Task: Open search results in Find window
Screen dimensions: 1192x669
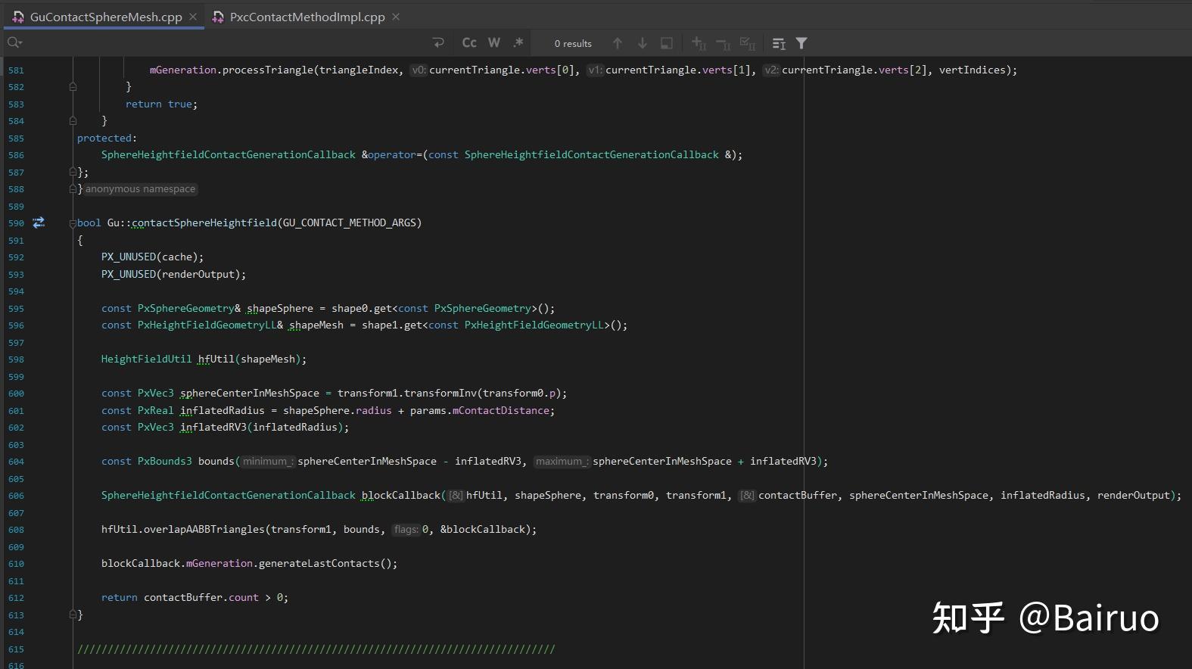Action: [x=667, y=43]
